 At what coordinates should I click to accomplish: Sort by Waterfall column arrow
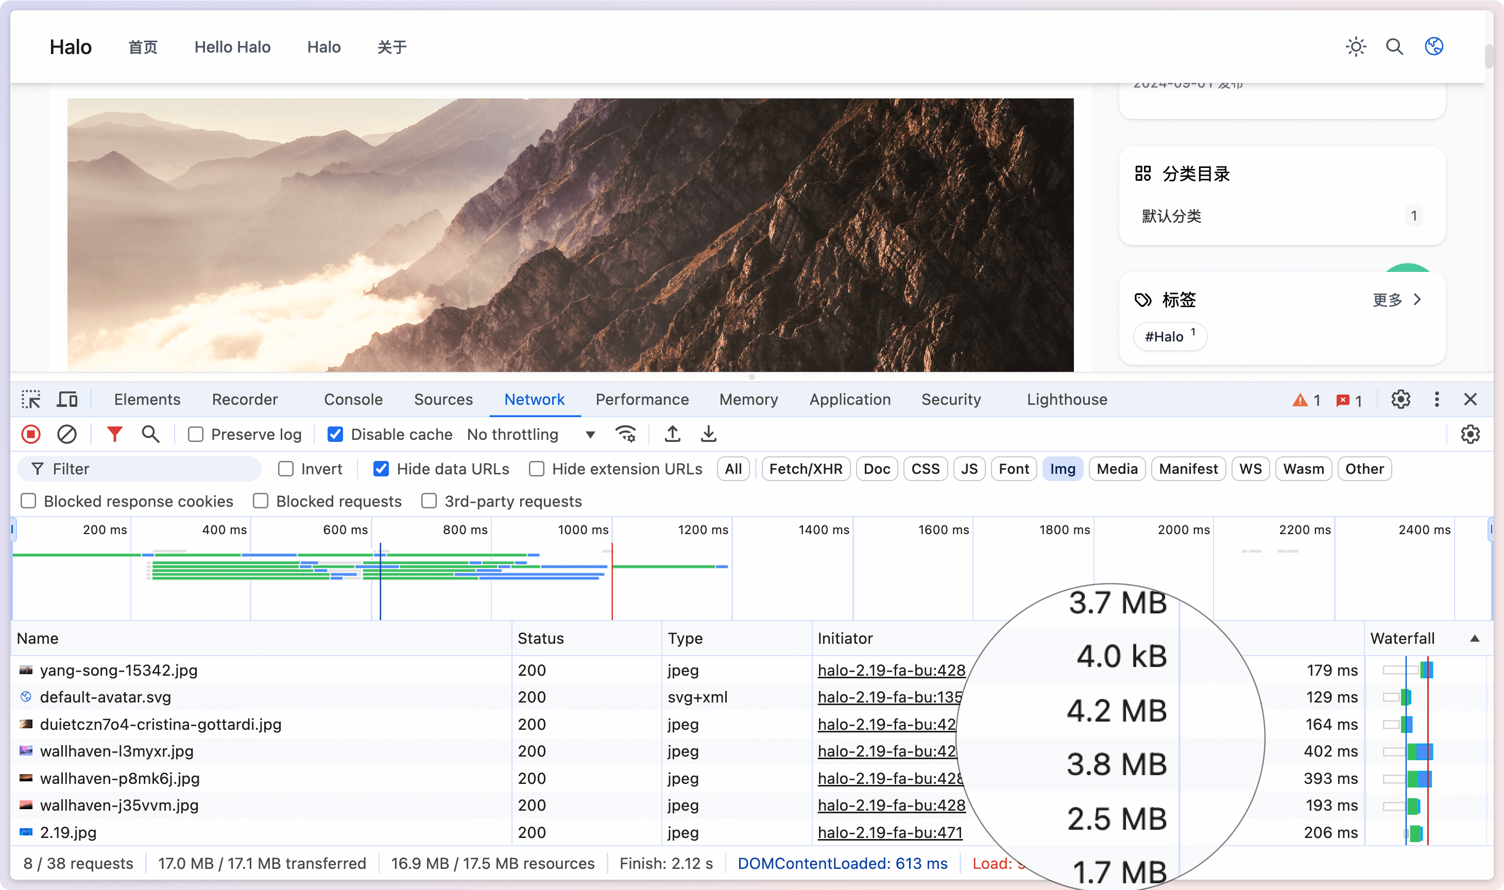coord(1475,639)
